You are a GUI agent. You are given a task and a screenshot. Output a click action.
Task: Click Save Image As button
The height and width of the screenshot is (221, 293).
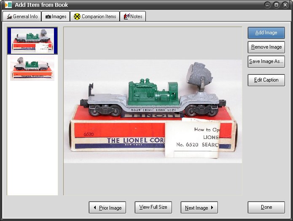coord(266,61)
